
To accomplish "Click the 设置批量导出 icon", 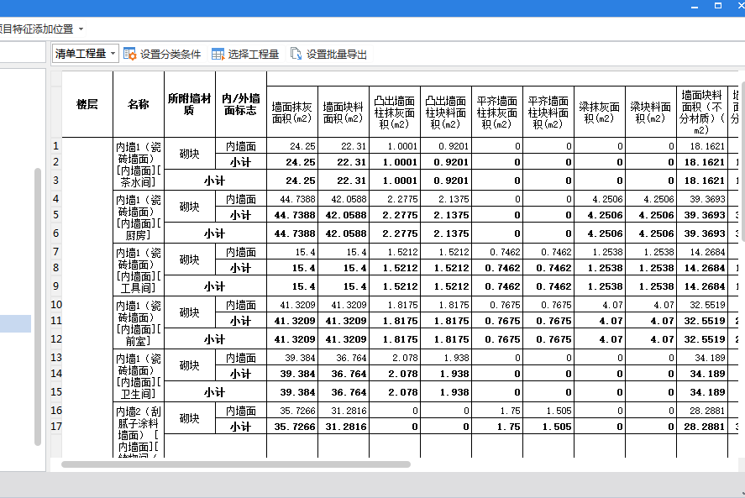I will (296, 55).
